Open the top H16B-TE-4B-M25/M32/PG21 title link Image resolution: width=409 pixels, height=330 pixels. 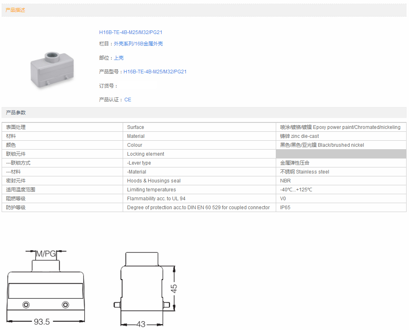(130, 32)
